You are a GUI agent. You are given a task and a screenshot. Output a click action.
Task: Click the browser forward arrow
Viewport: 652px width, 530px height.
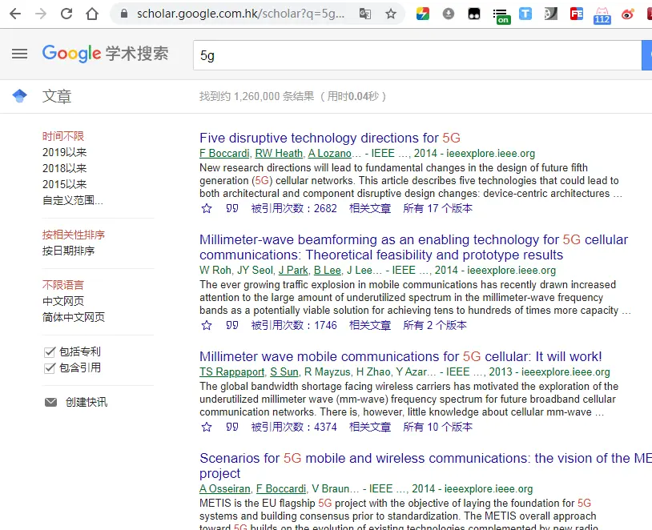pos(41,14)
